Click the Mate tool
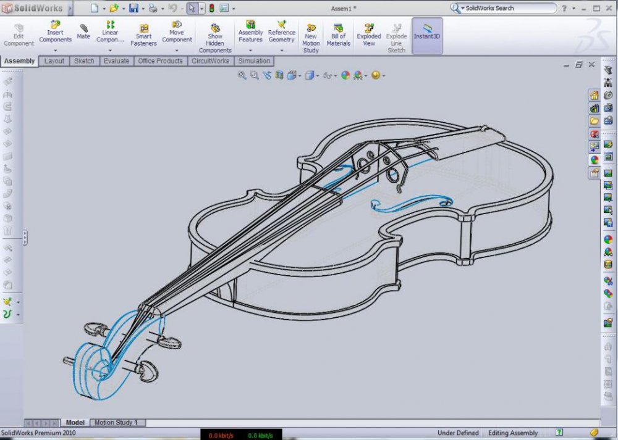 coord(83,32)
